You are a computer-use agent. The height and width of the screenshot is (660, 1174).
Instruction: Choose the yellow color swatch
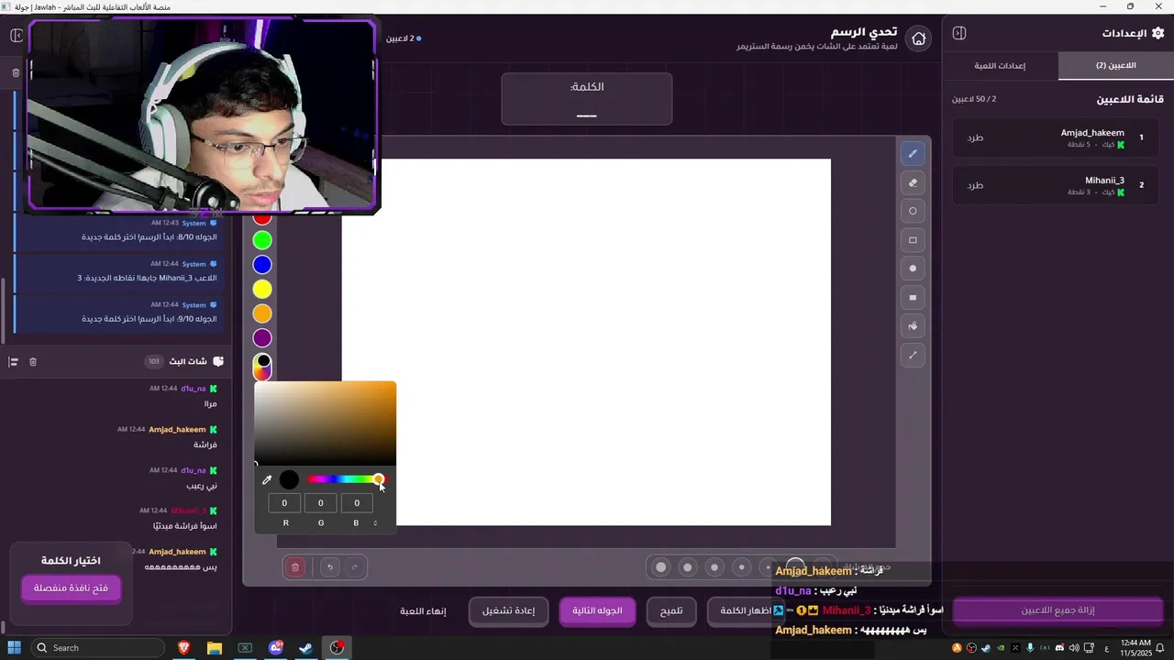pyautogui.click(x=262, y=290)
